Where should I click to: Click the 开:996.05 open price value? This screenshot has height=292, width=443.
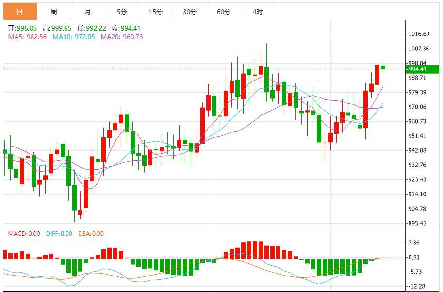point(22,28)
